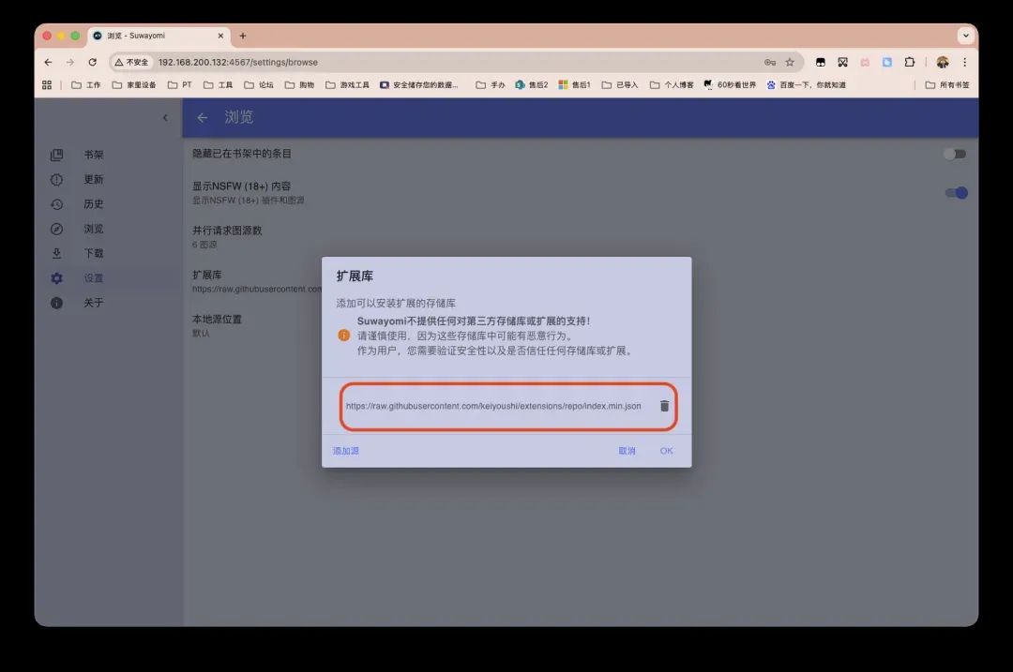
Task: Open the 手办 bookmark folder
Action: [x=491, y=84]
